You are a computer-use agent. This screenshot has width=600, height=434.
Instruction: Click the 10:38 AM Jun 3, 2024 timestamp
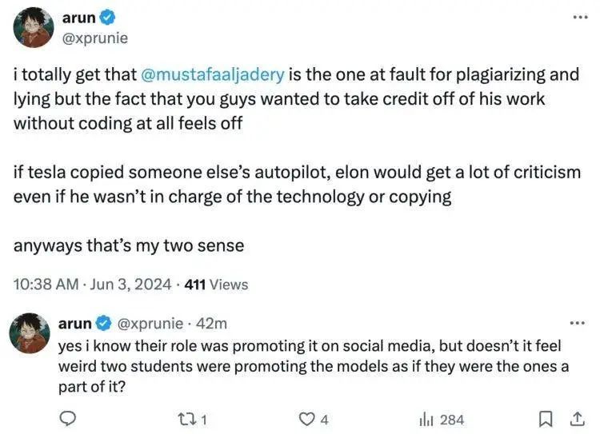[x=94, y=284]
